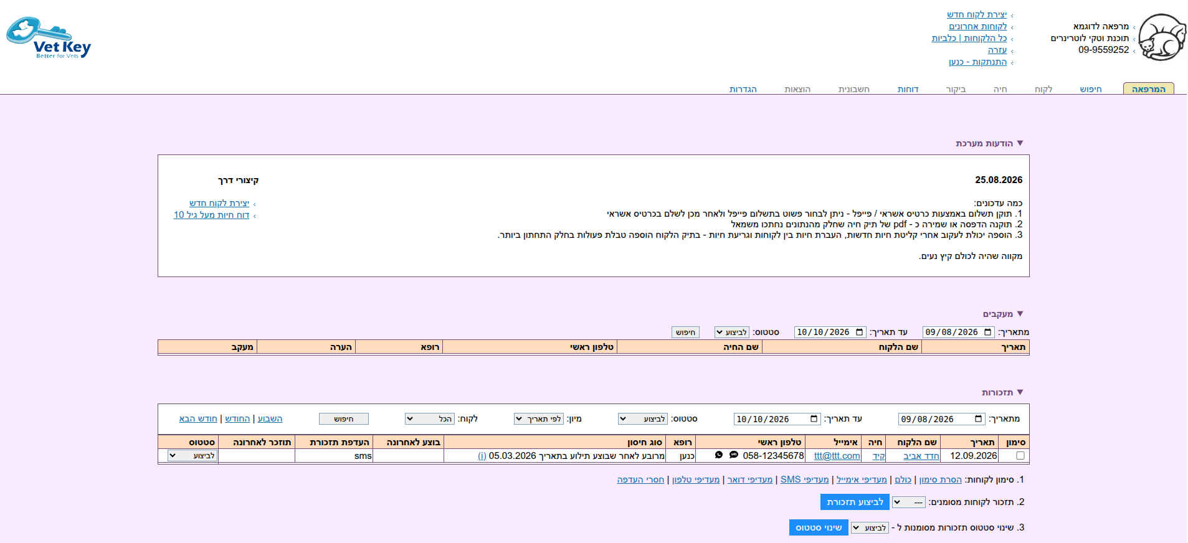This screenshot has height=543, width=1188.
Task: Open calendar picker for follow-ups from-date 09/08/2026
Action: tap(987, 333)
